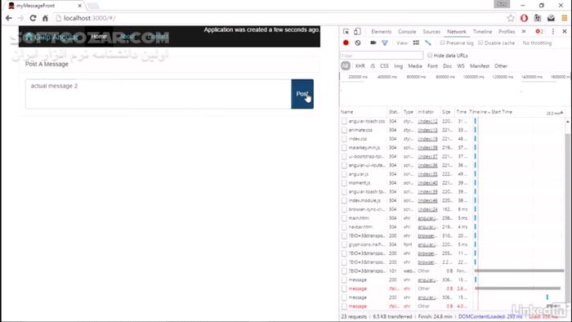Check the Hide data URLs option
Image resolution: width=572 pixels, height=322 pixels.
(430, 56)
